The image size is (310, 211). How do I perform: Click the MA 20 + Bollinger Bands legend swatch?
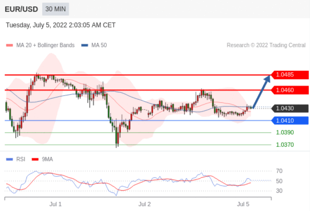click(10, 45)
